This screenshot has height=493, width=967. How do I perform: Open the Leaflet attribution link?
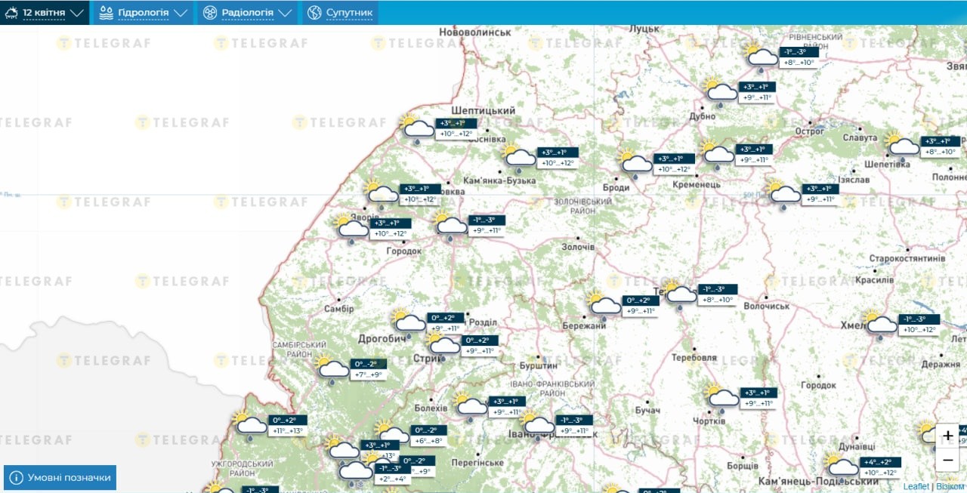[916, 487]
